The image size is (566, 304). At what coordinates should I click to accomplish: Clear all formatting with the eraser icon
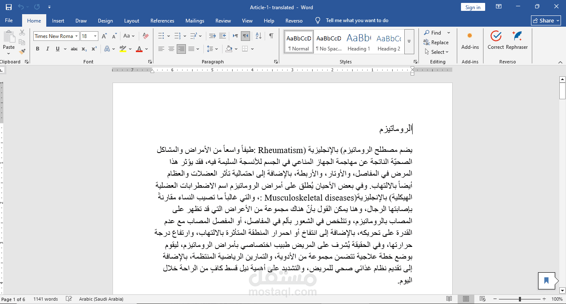145,36
